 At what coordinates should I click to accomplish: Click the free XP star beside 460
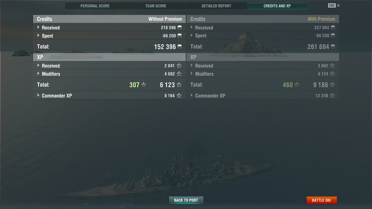pyautogui.click(x=297, y=85)
